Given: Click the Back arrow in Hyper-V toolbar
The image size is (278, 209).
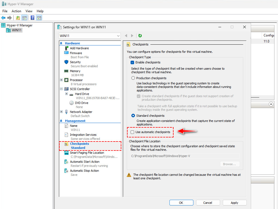Looking at the screenshot, I should pos(3,18).
